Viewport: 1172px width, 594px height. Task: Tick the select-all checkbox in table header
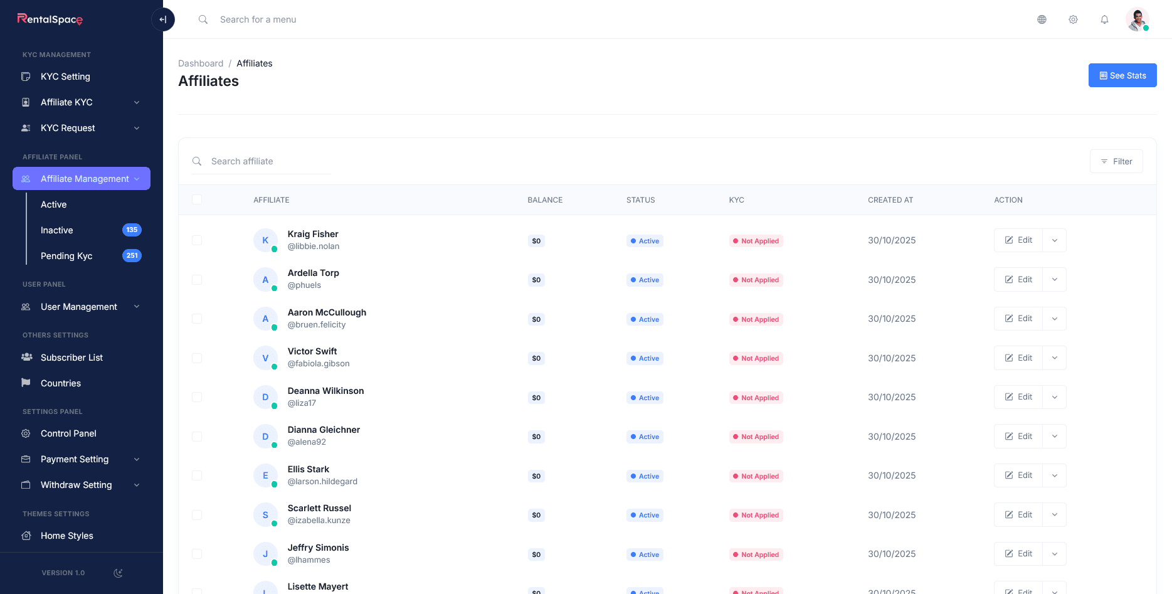coord(197,199)
